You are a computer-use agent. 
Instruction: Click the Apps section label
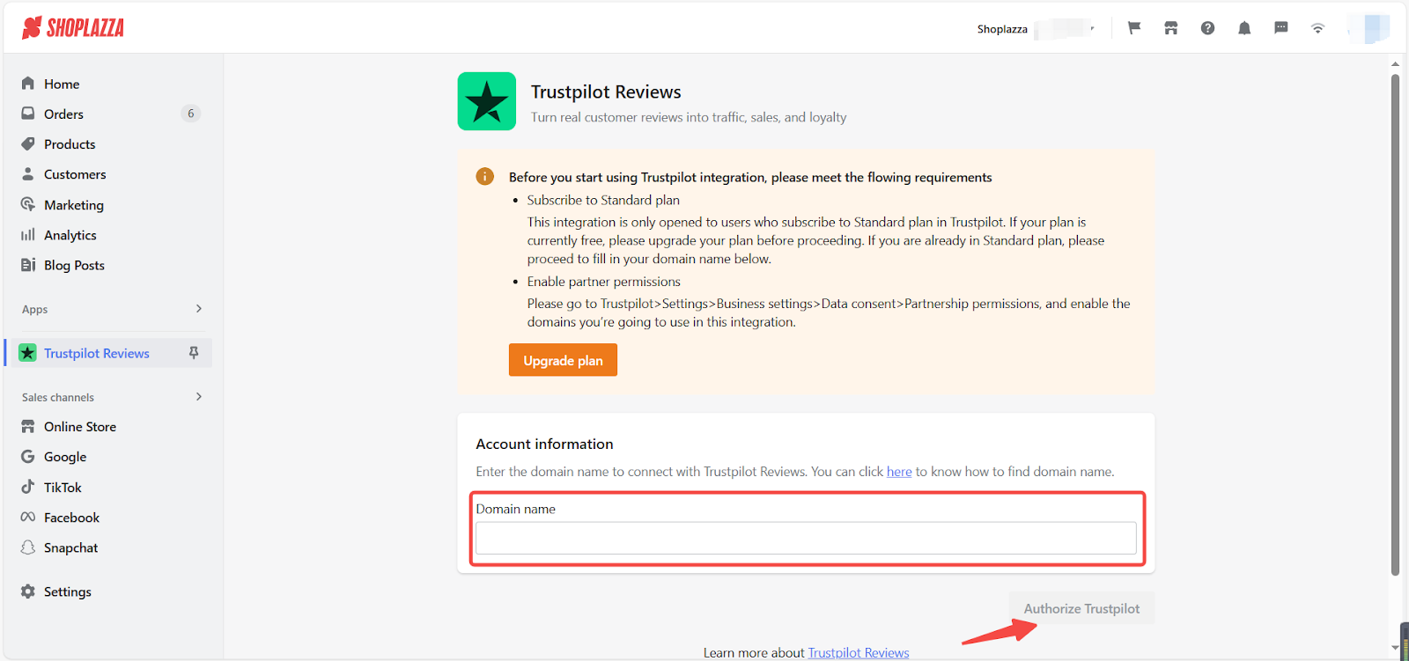(35, 309)
